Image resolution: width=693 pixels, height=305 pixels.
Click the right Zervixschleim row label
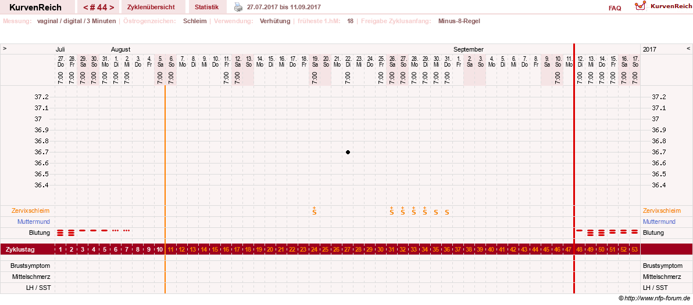[x=662, y=210]
